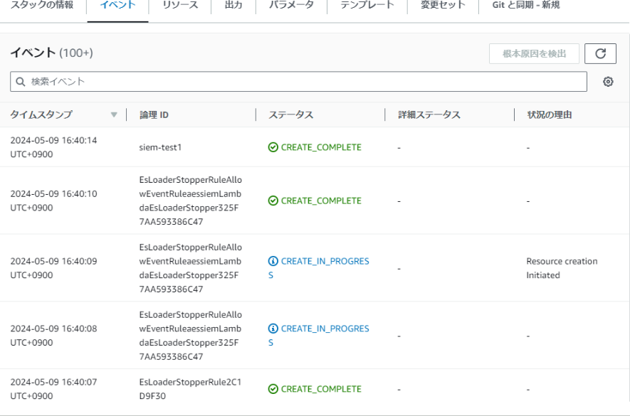Image resolution: width=630 pixels, height=416 pixels.
Task: Click CREATE_IN_PROGRESS text in 16:40:09 row
Action: pos(319,268)
